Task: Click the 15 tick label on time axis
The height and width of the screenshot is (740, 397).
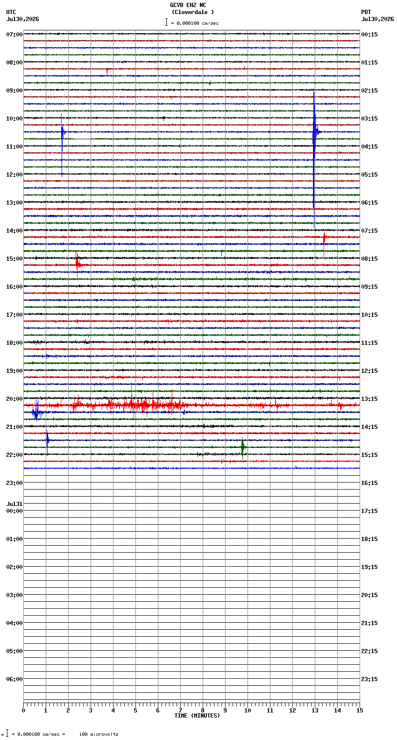Action: click(x=360, y=710)
